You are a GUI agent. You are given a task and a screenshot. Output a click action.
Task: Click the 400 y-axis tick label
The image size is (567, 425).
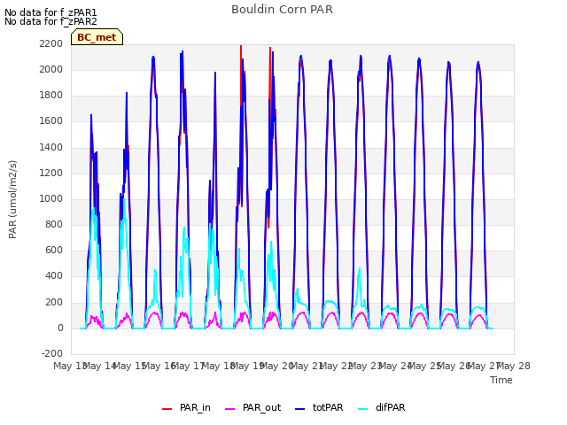click(54, 276)
